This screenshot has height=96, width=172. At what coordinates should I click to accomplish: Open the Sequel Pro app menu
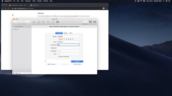[8, 1]
